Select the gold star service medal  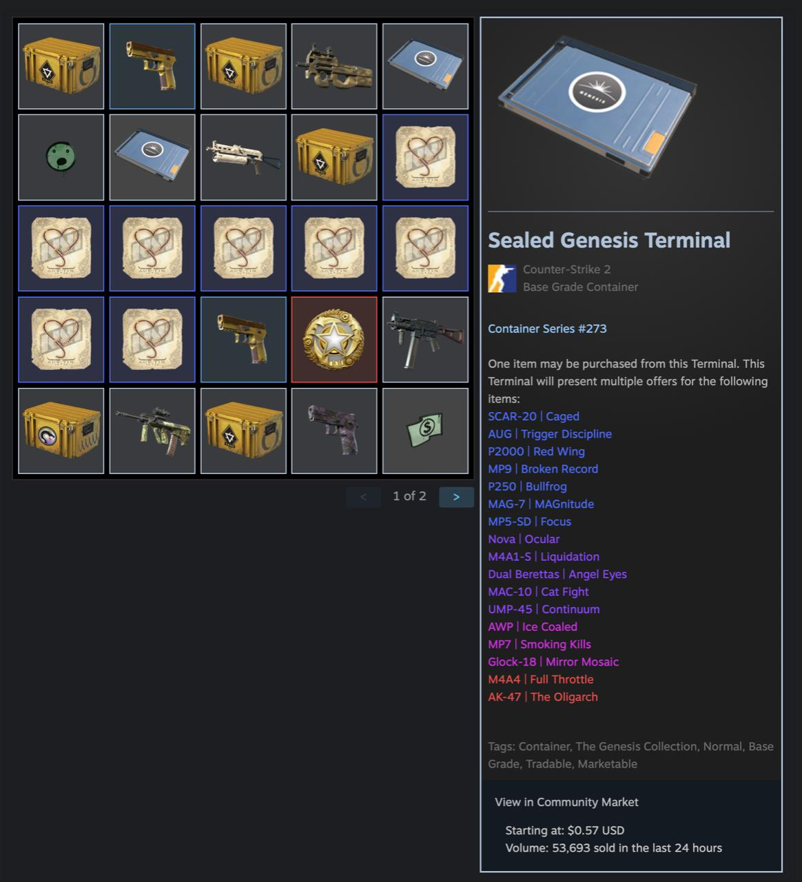pos(334,340)
